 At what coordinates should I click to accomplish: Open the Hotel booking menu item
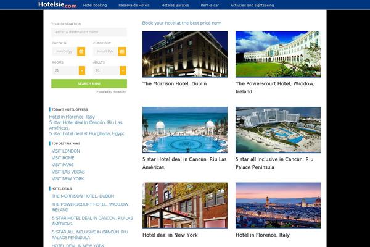tap(95, 5)
